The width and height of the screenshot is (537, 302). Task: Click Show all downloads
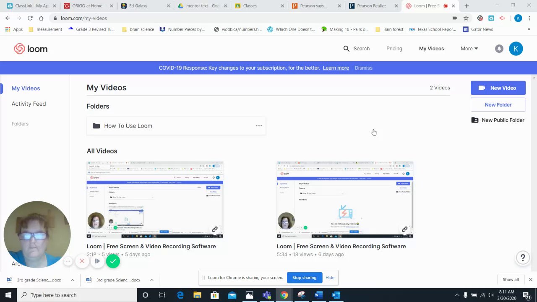(511, 280)
